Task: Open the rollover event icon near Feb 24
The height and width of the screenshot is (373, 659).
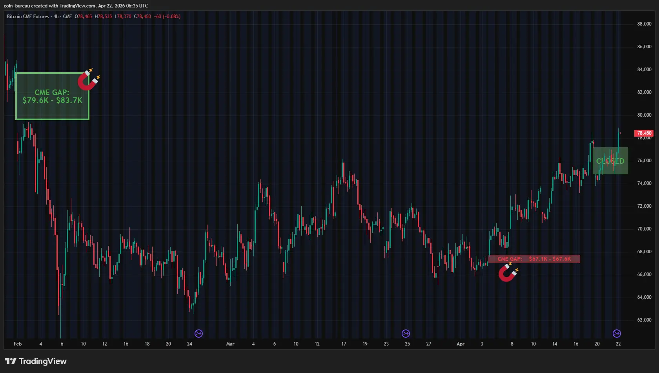Action: point(198,333)
